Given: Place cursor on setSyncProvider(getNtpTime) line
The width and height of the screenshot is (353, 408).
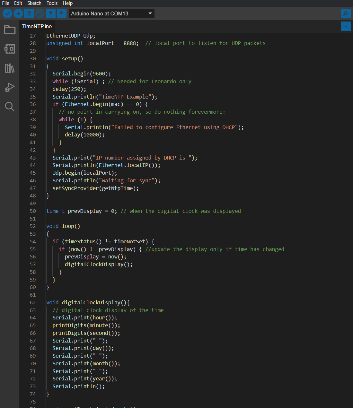Looking at the screenshot, I should [95, 188].
